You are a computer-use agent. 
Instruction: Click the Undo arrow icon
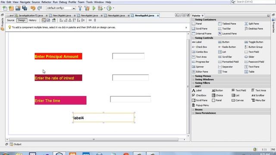click(33, 8)
